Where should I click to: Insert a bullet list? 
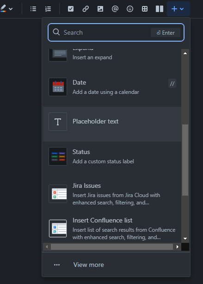tap(33, 9)
